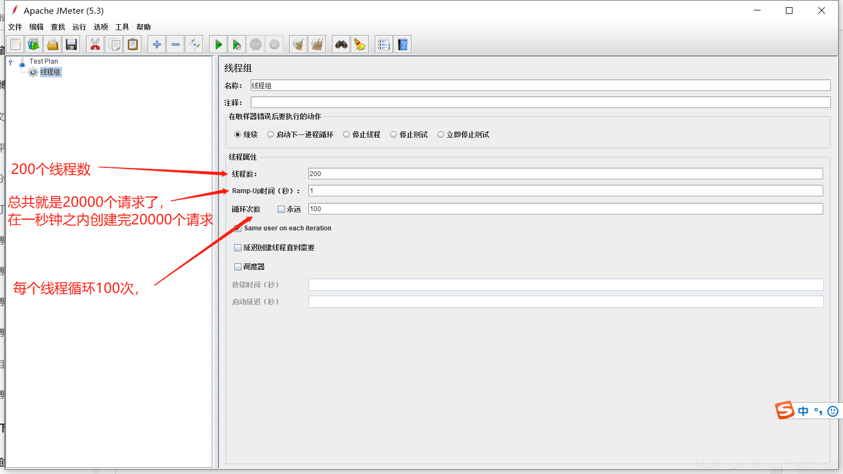Screen dimensions: 843x474
Task: Click the 启动延迟（秒） input field
Action: [566, 302]
